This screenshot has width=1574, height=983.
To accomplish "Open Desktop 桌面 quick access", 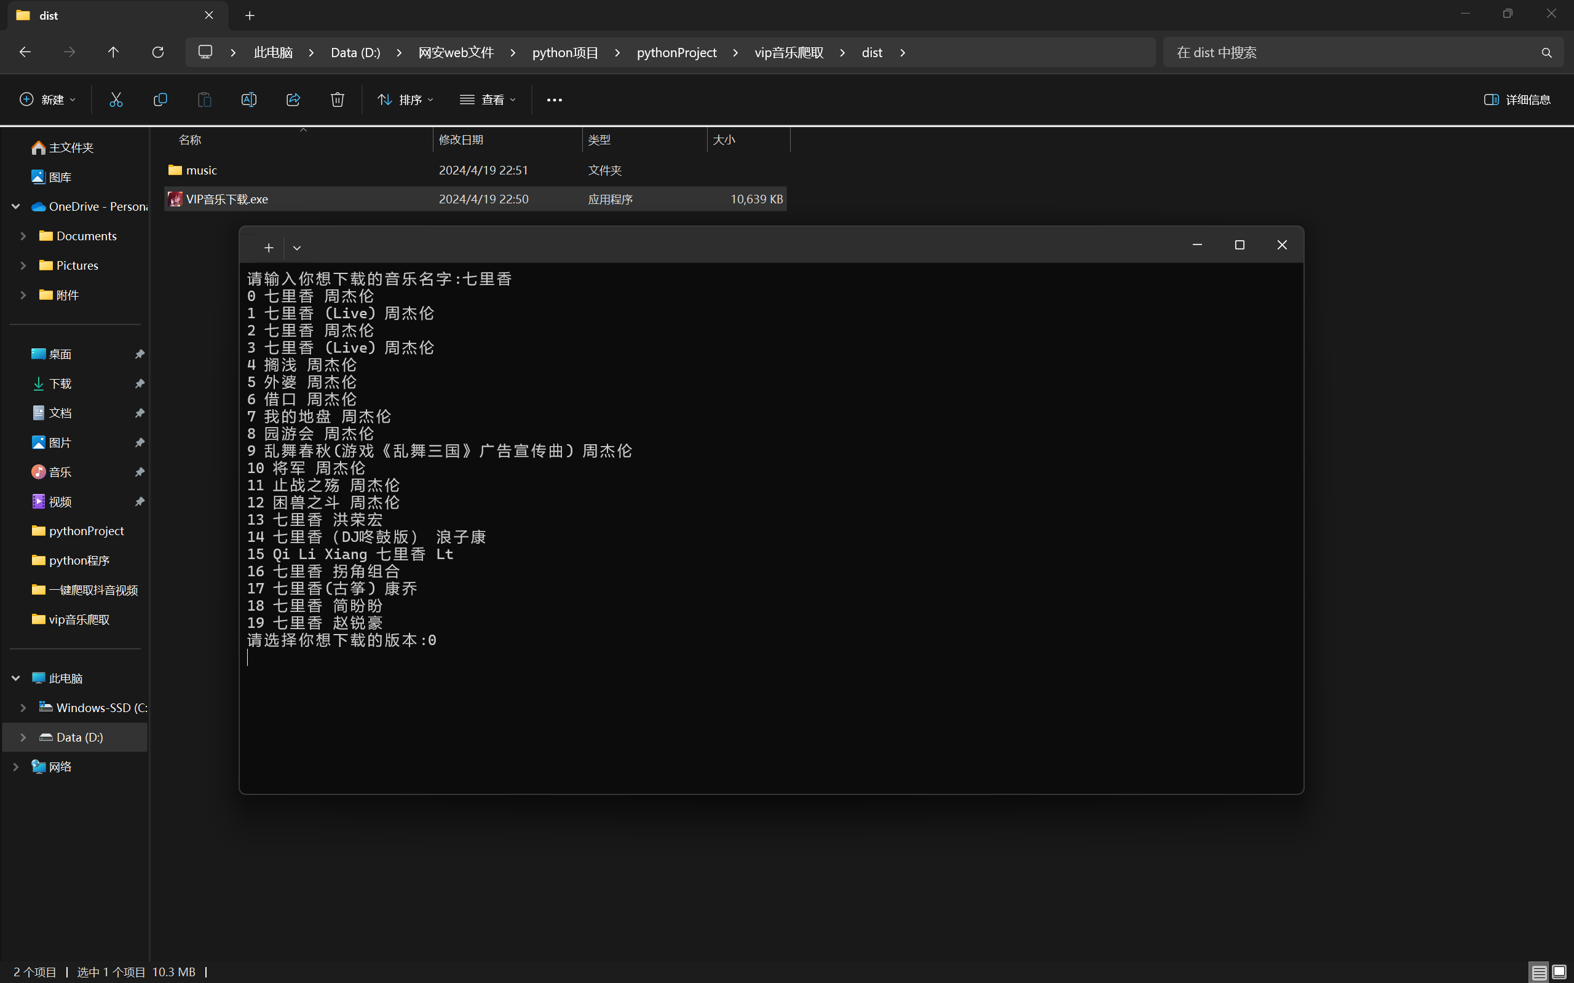I will point(52,354).
